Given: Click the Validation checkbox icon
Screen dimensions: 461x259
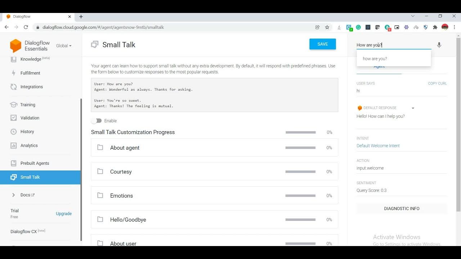Looking at the screenshot, I should click(13, 118).
